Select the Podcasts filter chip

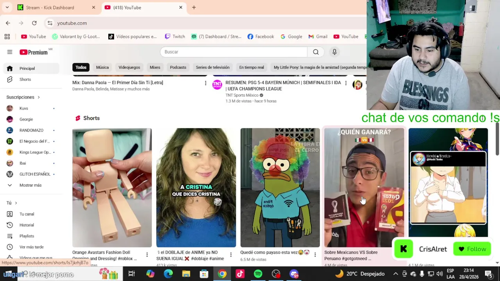pos(178,67)
